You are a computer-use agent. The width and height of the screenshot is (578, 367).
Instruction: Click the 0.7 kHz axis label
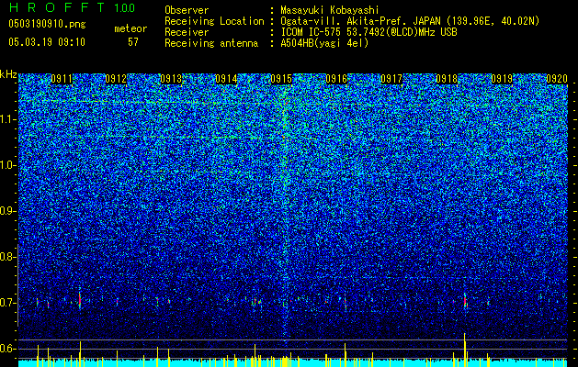[8, 303]
